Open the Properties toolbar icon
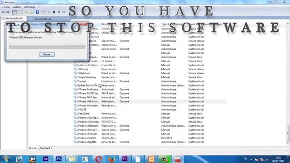Screen dimensions: 290x163 21,12
